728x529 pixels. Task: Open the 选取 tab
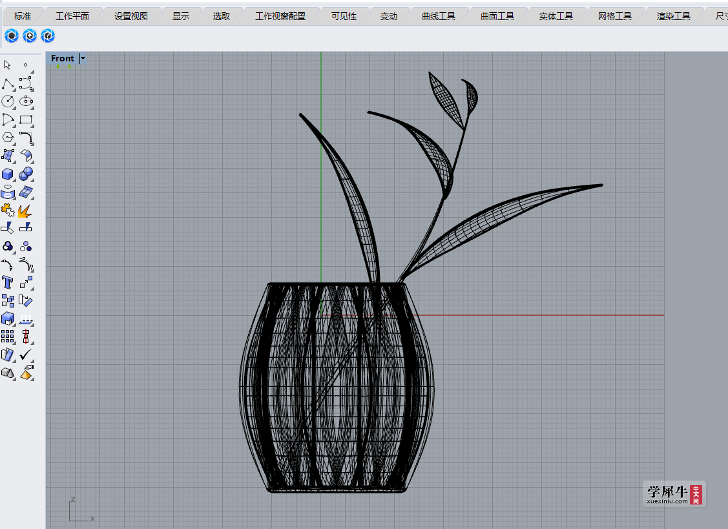(222, 16)
